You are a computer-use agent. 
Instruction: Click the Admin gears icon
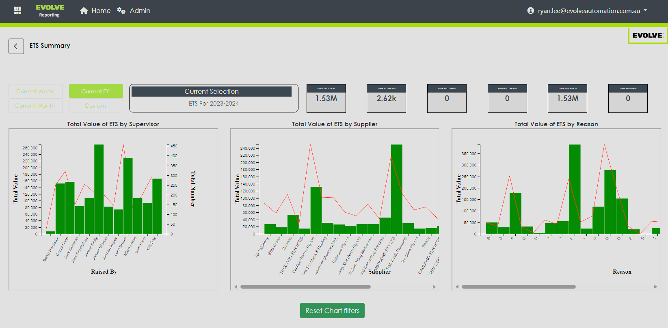[121, 11]
